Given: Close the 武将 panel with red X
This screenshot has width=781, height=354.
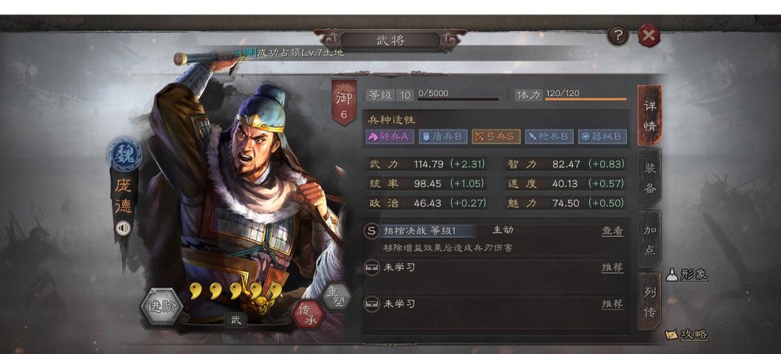Looking at the screenshot, I should click(649, 35).
